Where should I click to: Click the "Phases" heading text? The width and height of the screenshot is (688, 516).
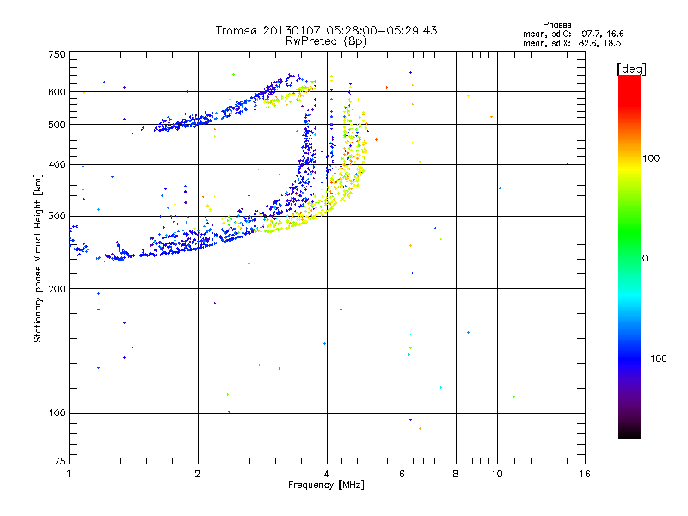pyautogui.click(x=556, y=25)
